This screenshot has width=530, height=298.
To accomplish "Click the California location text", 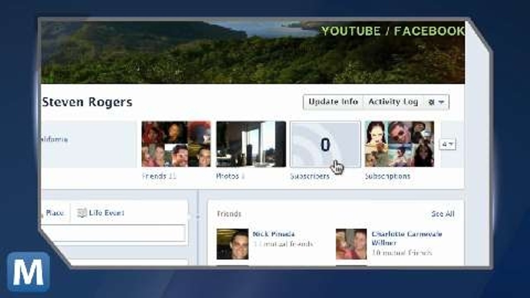I will pos(55,139).
